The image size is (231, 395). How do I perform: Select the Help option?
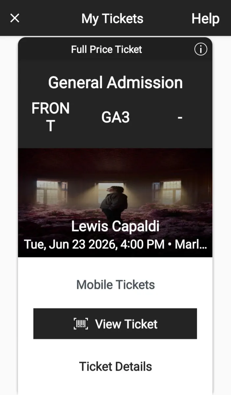click(205, 19)
